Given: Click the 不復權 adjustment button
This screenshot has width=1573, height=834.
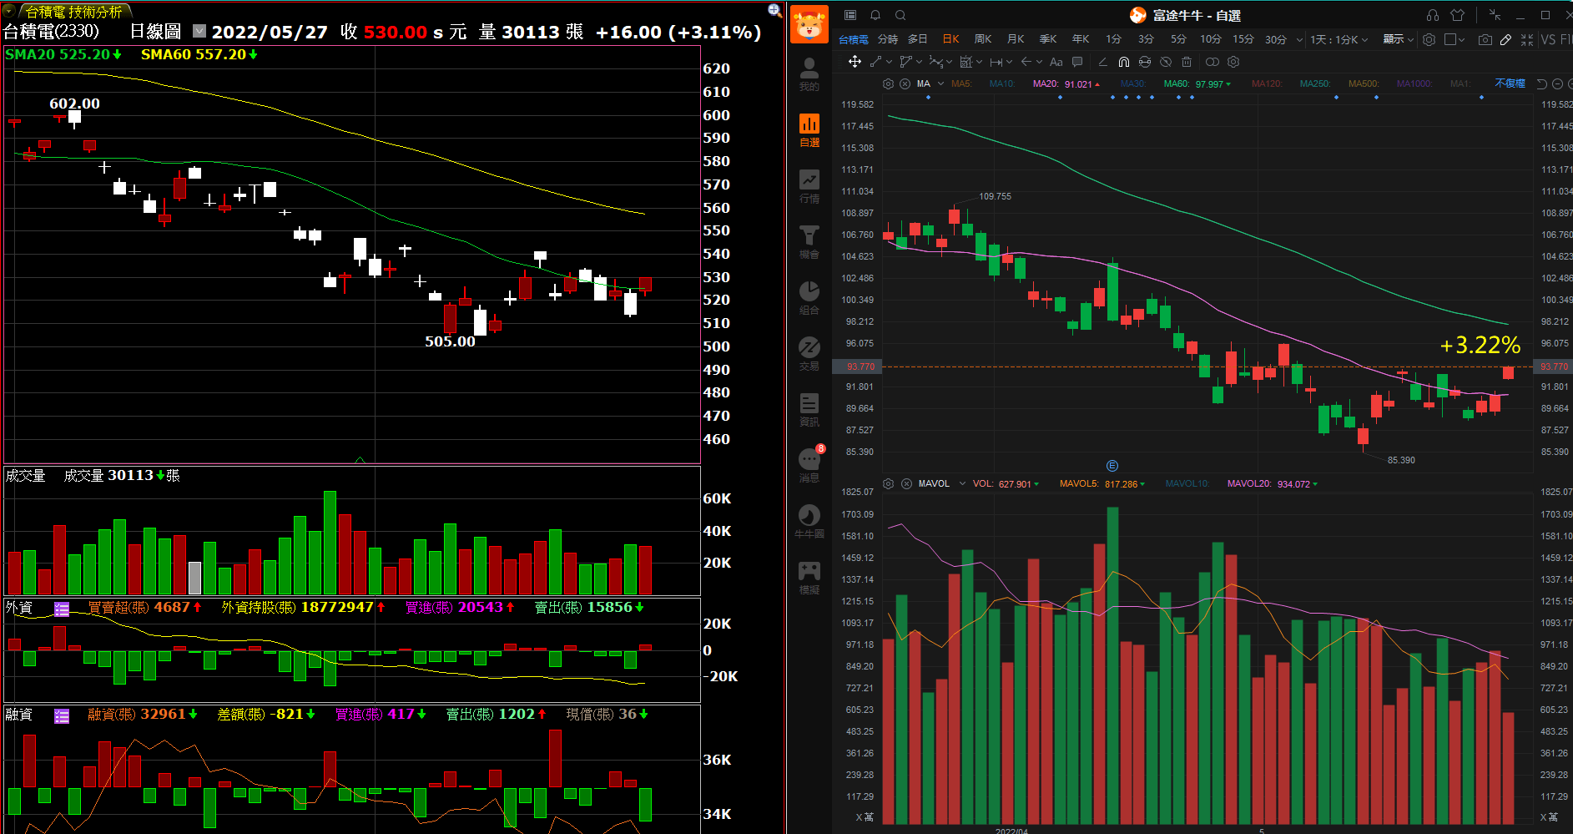Looking at the screenshot, I should click(1510, 83).
